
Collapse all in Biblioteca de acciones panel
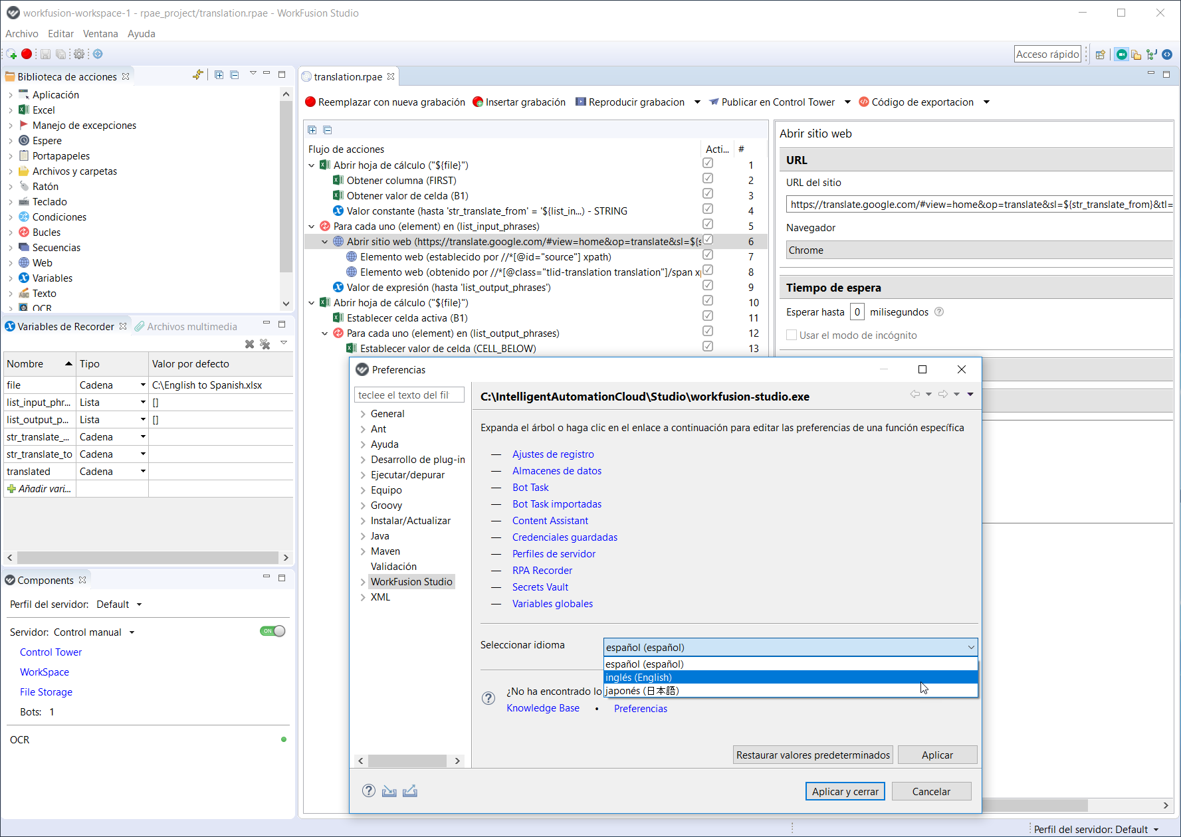pyautogui.click(x=235, y=75)
